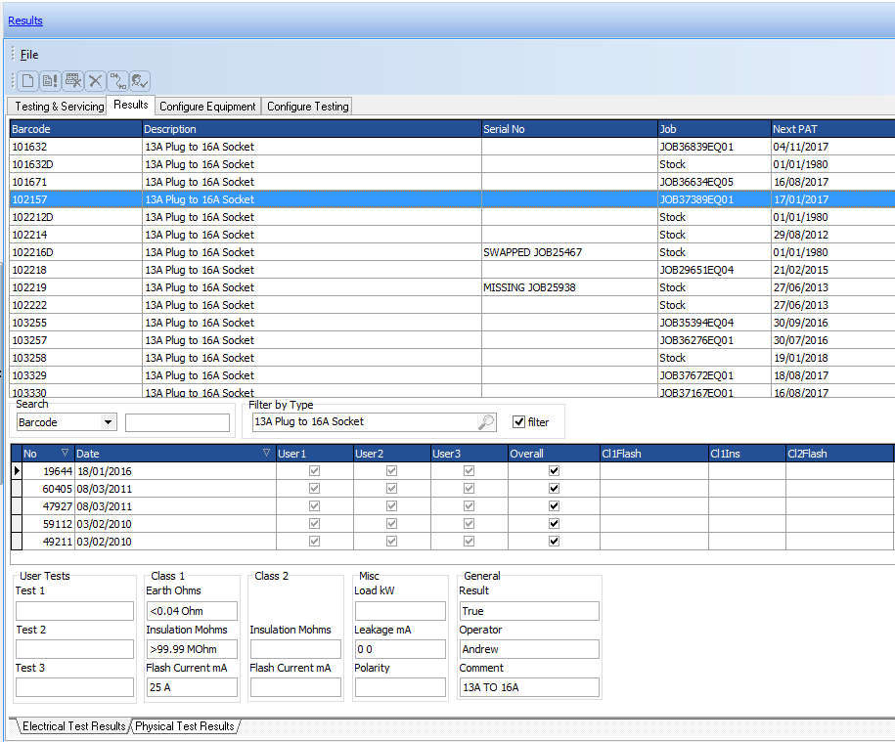Click the Results link at top

click(25, 21)
